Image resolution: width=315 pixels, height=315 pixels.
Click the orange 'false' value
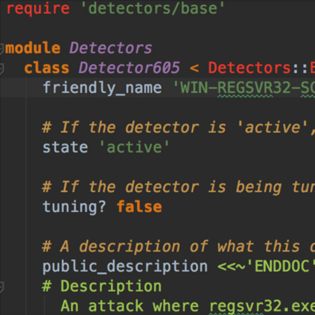click(139, 206)
